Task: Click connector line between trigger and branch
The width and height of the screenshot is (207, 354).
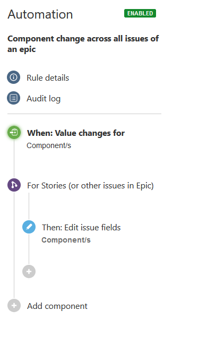Action: tap(14, 159)
